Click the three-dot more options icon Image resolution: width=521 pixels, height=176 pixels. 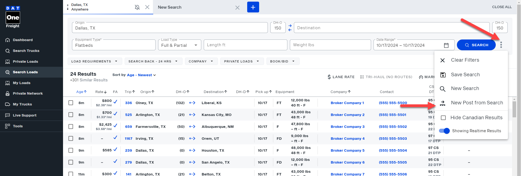pos(501,45)
